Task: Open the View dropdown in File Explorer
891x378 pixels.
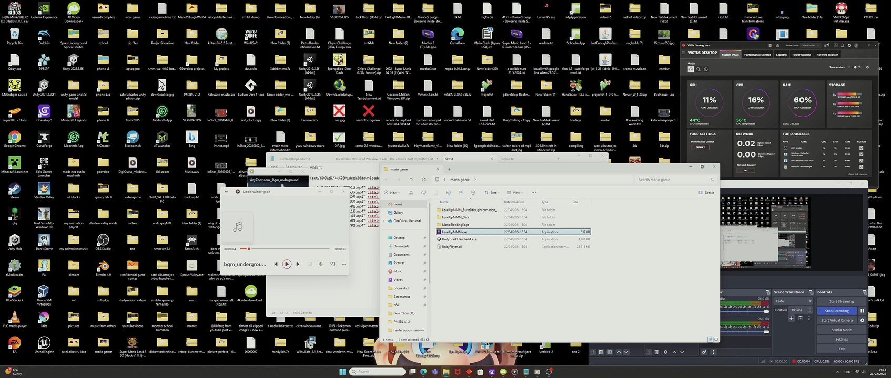Action: 515,193
